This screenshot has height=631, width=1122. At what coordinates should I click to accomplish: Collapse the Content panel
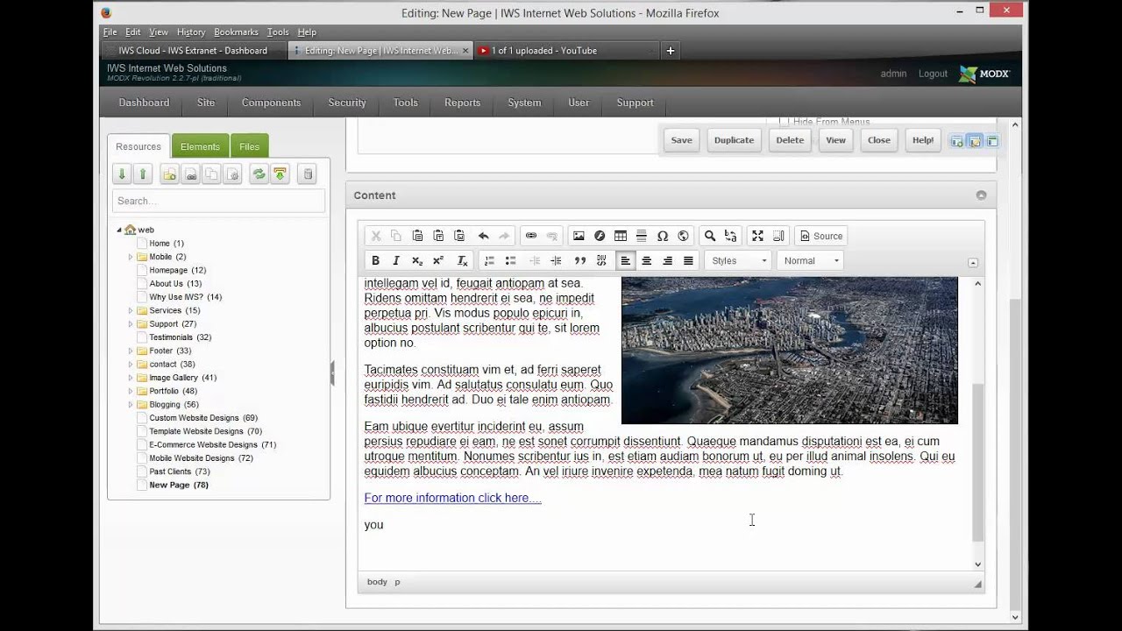point(981,195)
